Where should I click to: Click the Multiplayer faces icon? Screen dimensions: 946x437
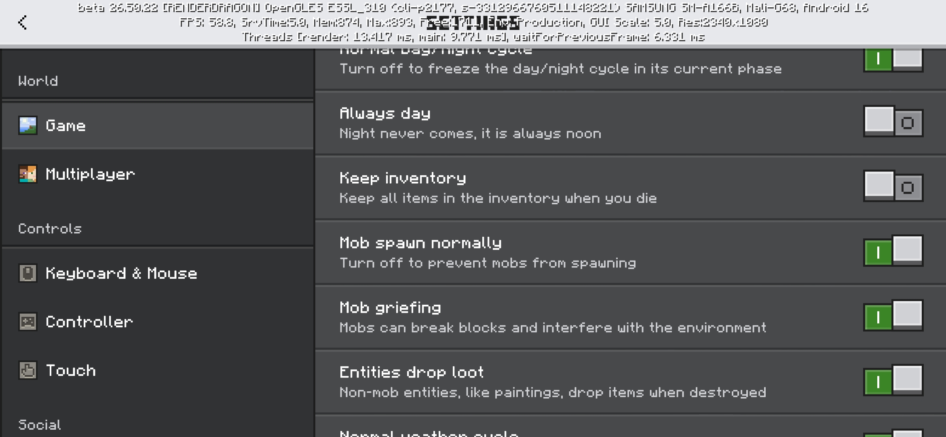(x=28, y=174)
